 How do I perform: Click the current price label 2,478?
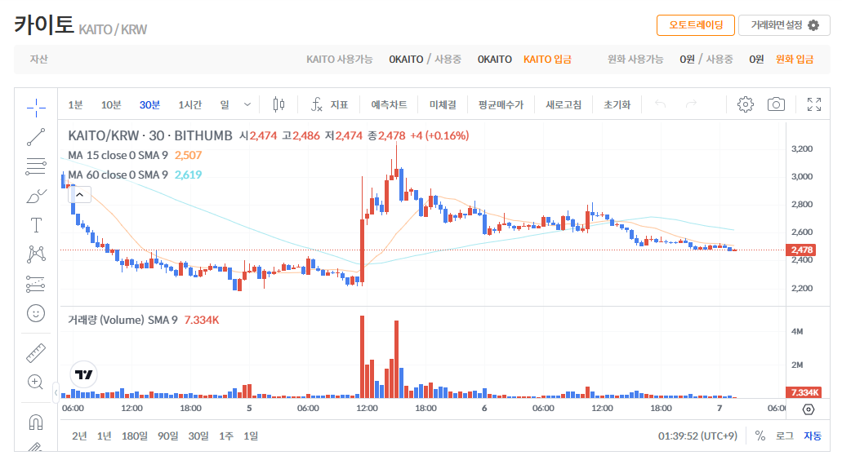click(801, 250)
